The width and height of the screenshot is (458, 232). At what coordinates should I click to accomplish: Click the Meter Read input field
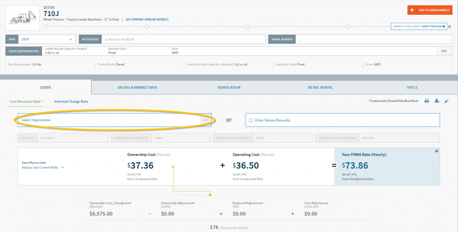point(184,39)
